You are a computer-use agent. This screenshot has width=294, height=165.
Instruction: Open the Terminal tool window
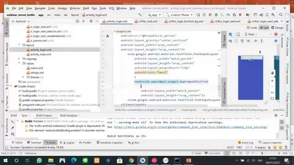[x=34, y=143]
